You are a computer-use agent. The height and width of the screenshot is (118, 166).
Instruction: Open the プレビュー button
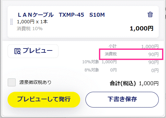click(33, 51)
